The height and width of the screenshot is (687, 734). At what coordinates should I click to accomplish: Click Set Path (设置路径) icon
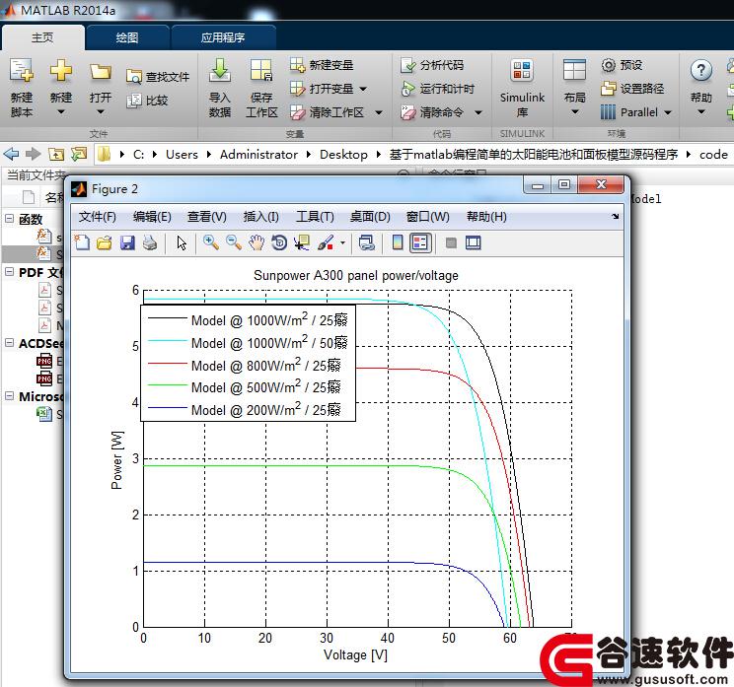608,88
